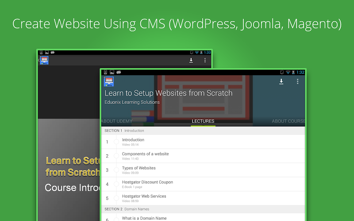Toggle the completion circle for Components of a website
The width and height of the screenshot is (354, 221).
coord(116,156)
